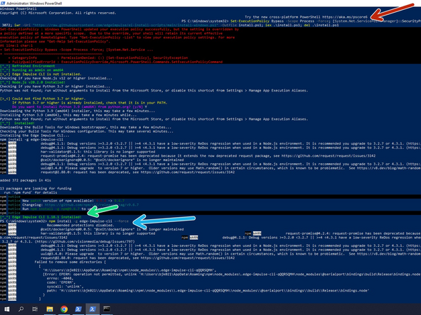The height and width of the screenshot is (315, 421).
Task: Select the 'At line:1 char:1' error line
Action: [x=16, y=45]
